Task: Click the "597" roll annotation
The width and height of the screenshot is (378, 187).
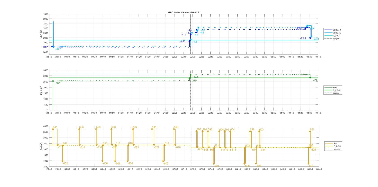Action: [x=135, y=127]
